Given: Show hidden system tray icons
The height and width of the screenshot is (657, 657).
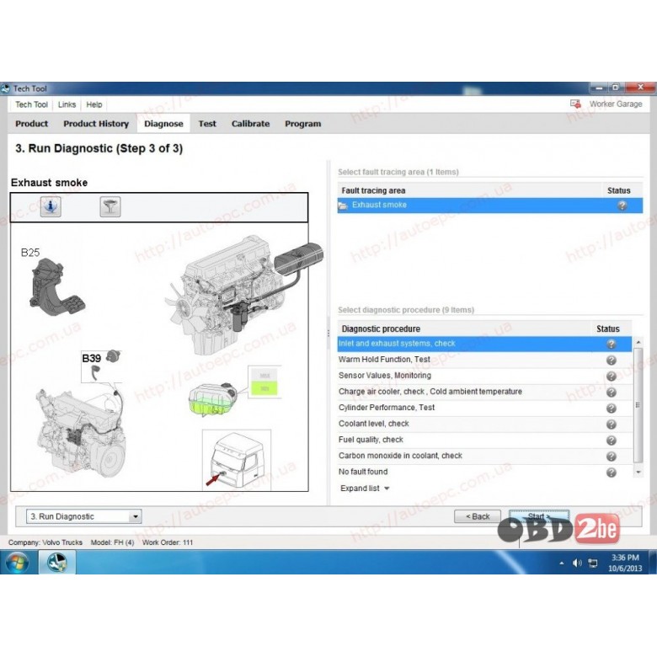Looking at the screenshot, I should pyautogui.click(x=562, y=564).
